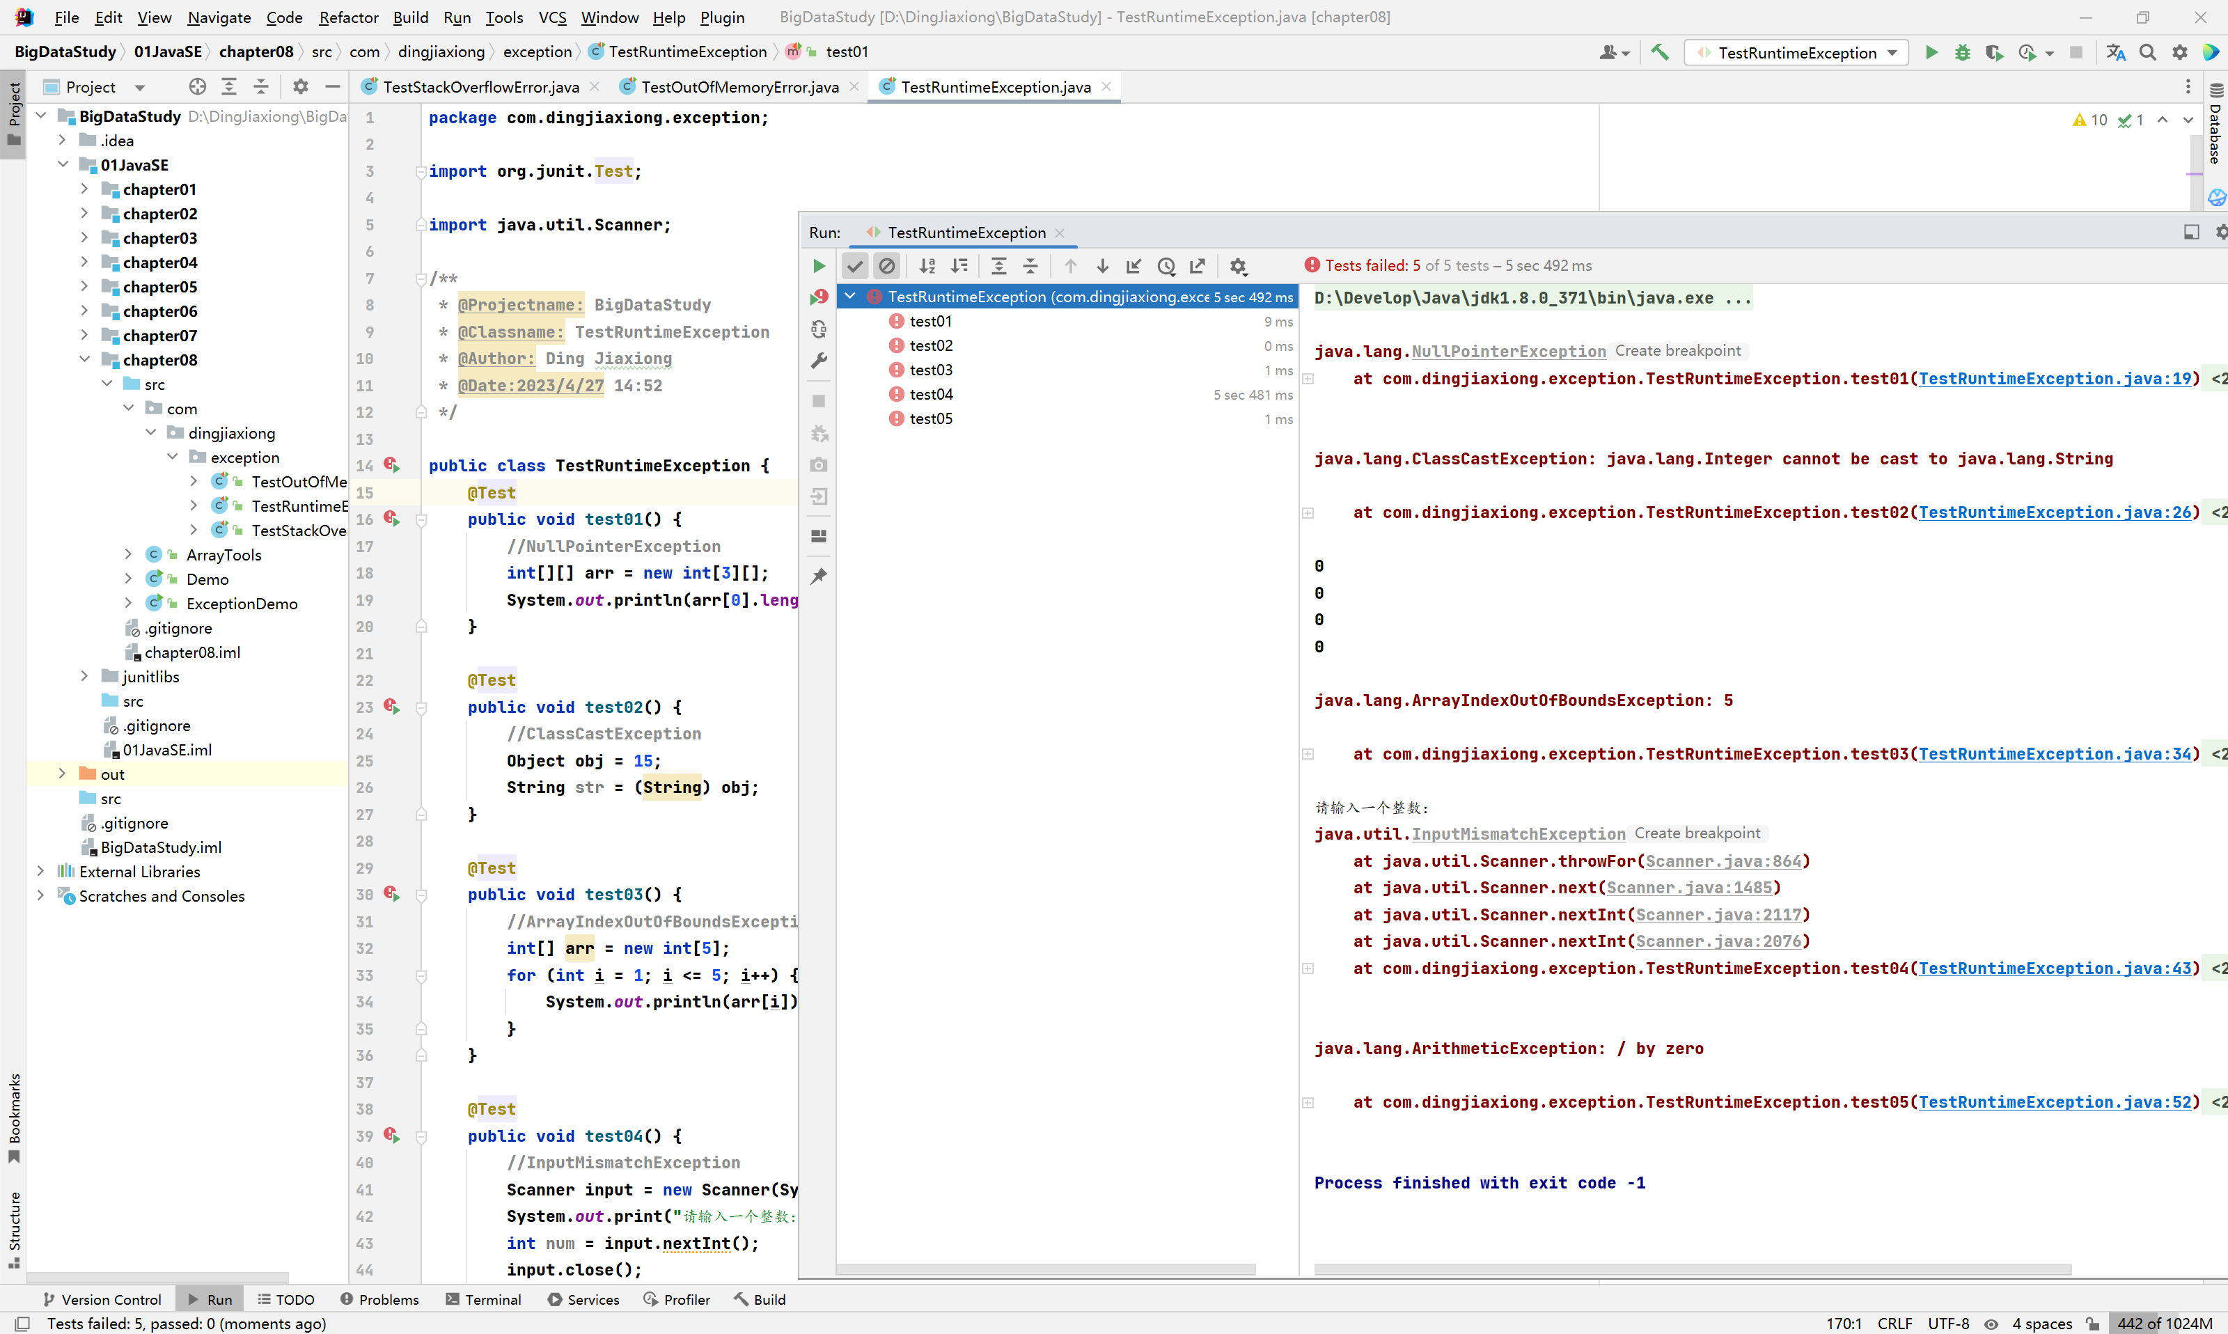This screenshot has height=1334, width=2228.
Task: Click the Build hammer icon in toolbar
Action: [1660, 52]
